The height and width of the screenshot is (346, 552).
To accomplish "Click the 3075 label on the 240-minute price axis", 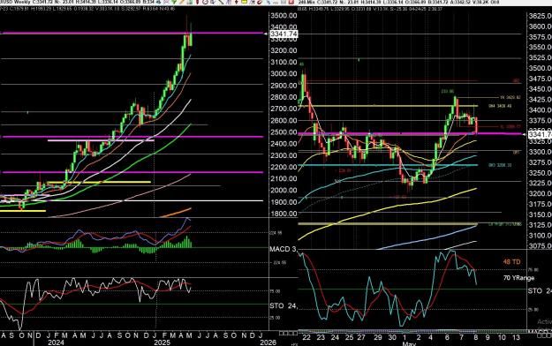I will click(540, 245).
